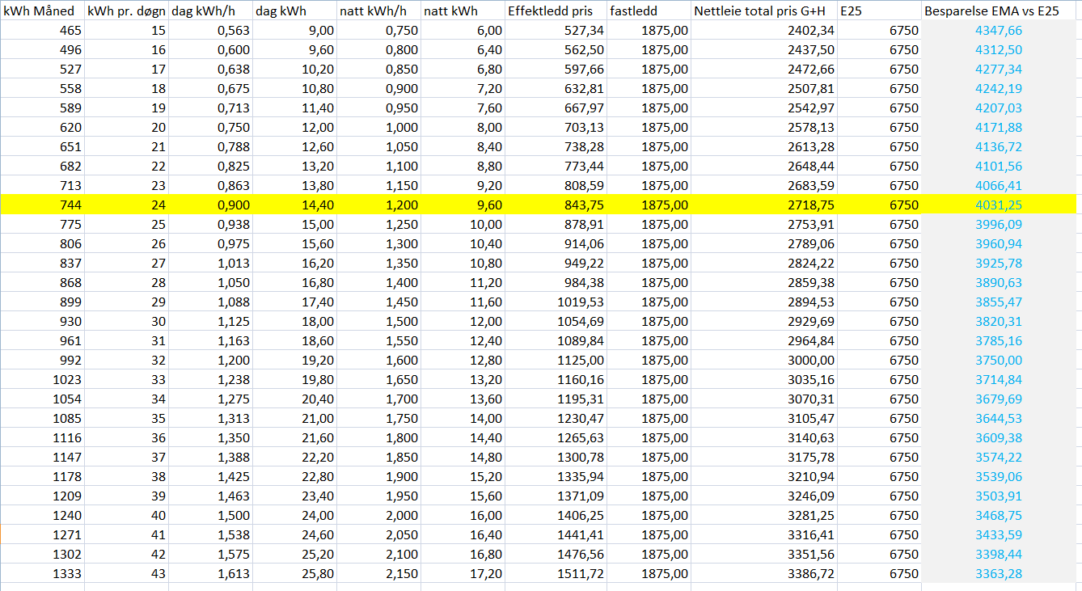Click the Effektledd cell 1125,00
1082x591 pixels.
[x=556, y=361]
